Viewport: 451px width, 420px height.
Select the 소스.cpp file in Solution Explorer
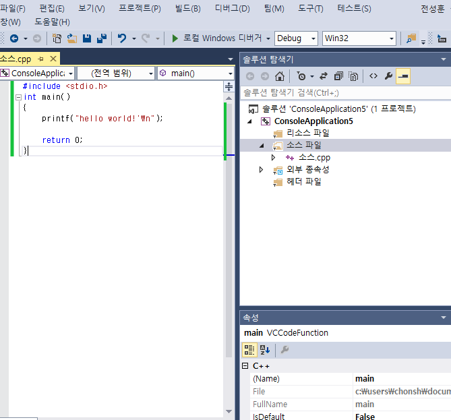point(314,158)
